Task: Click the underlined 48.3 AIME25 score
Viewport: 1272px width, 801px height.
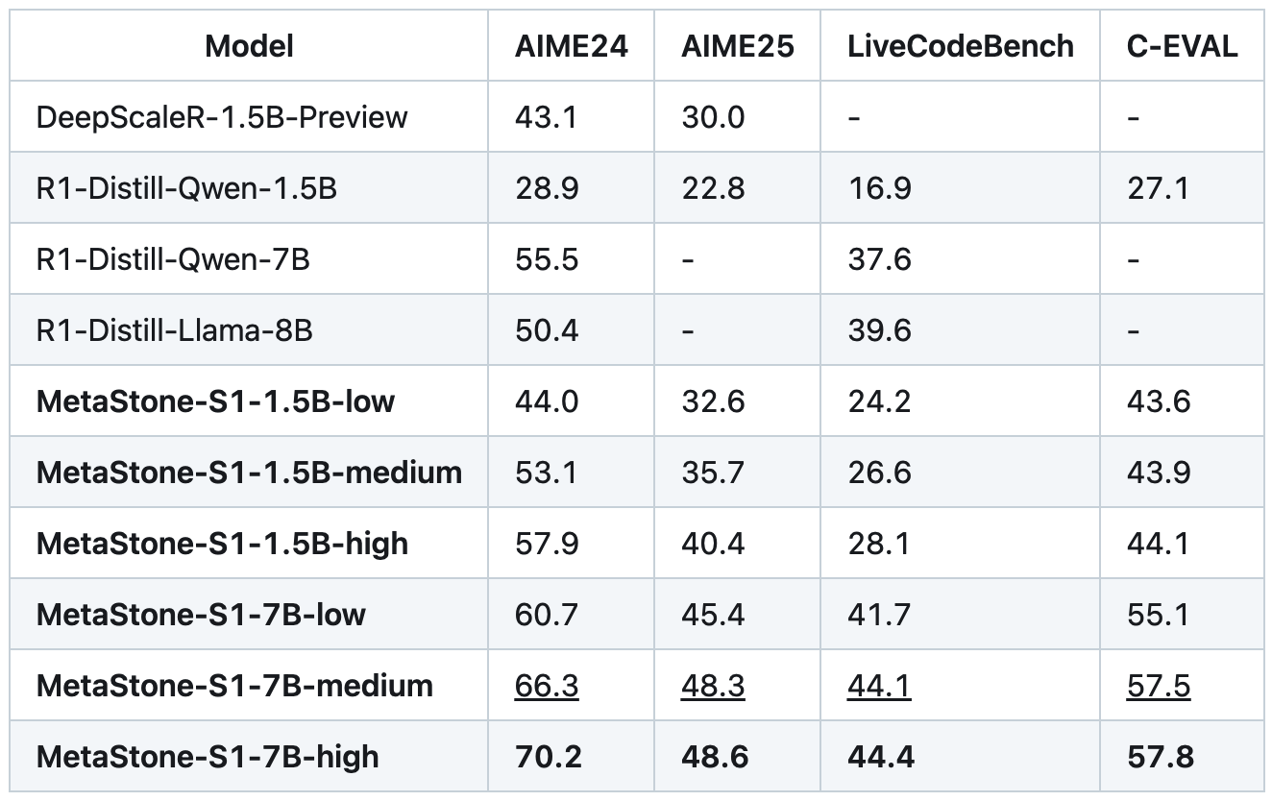Action: (713, 686)
